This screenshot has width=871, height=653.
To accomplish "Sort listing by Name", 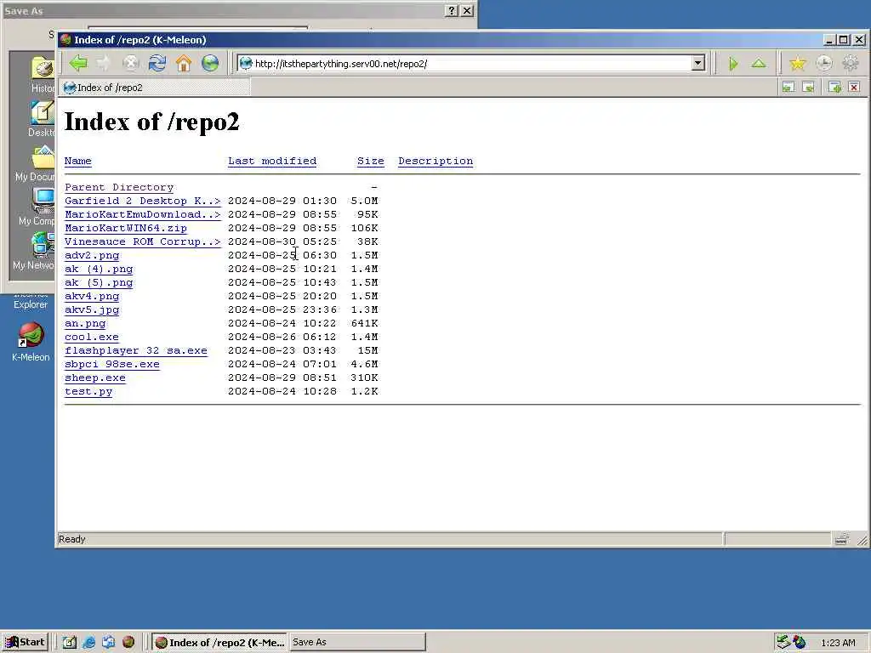I will tap(77, 161).
